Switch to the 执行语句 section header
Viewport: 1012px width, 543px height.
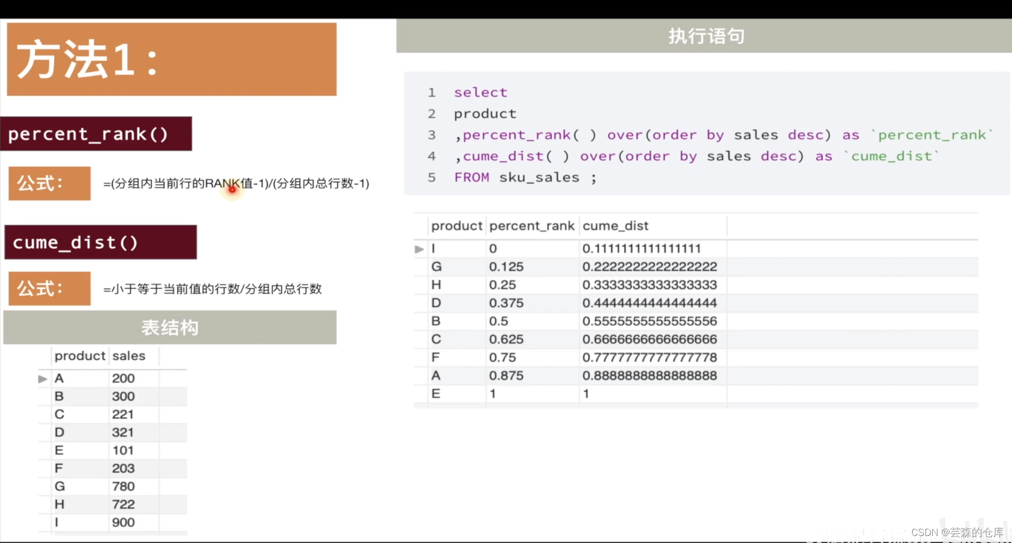pyautogui.click(x=706, y=36)
